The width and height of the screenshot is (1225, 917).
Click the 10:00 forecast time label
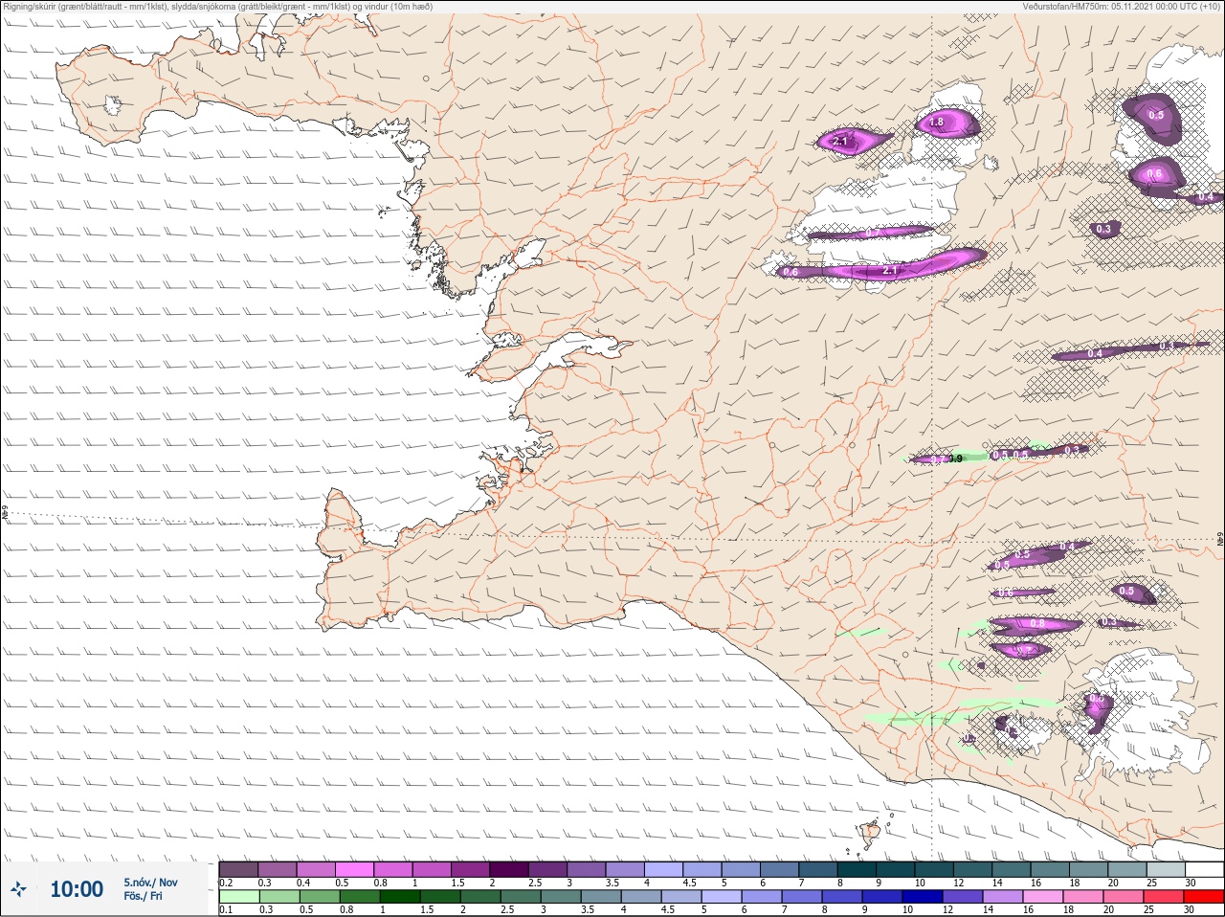[77, 889]
